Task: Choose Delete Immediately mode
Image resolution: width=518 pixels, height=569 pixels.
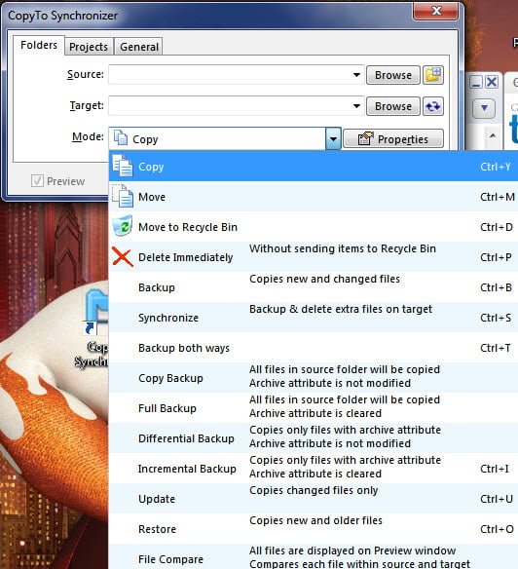Action: tap(314, 257)
